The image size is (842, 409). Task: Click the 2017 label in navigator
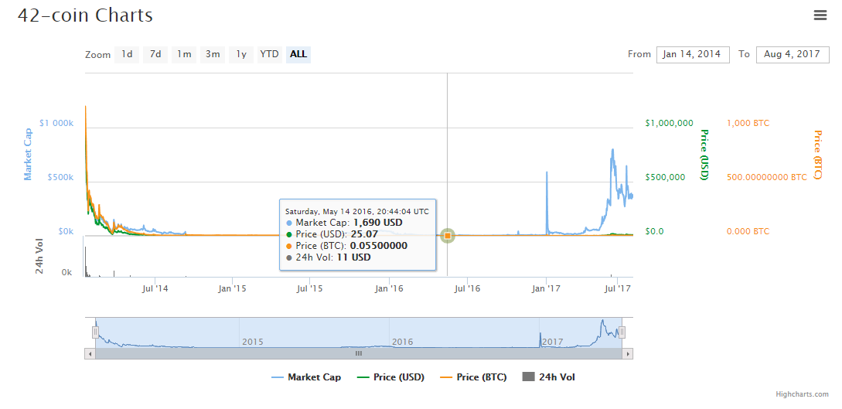(552, 342)
